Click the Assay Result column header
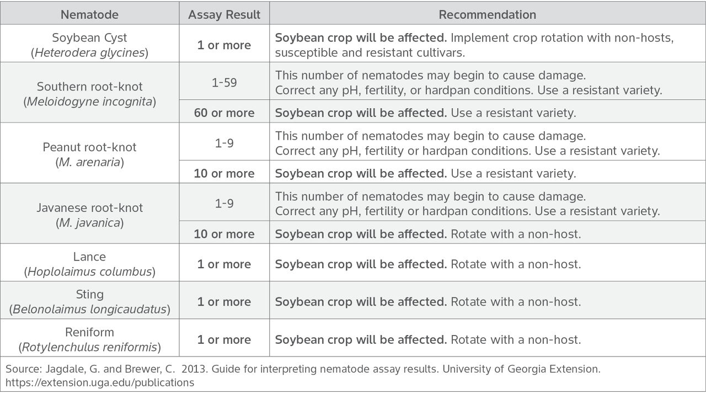The image size is (706, 399). pos(224,15)
